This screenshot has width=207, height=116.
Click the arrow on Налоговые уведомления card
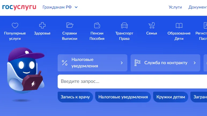[x=122, y=63]
